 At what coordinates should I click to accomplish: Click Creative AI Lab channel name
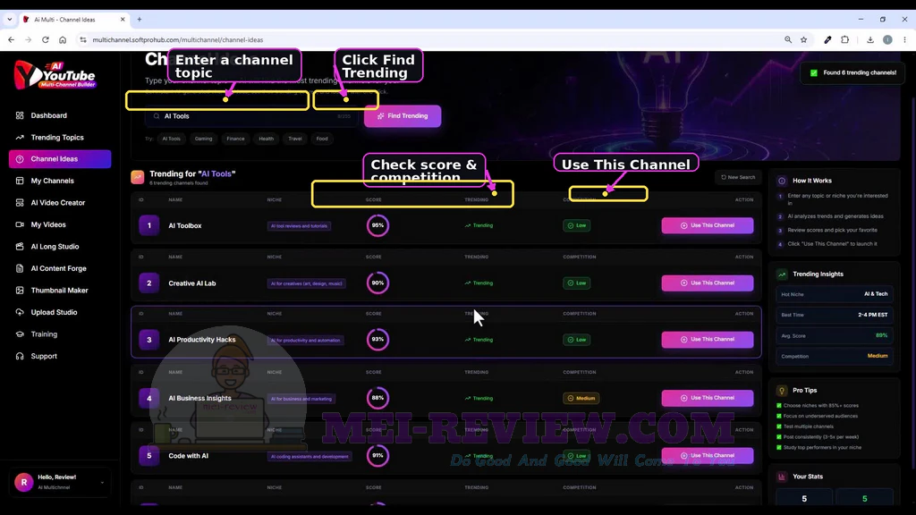pyautogui.click(x=192, y=283)
